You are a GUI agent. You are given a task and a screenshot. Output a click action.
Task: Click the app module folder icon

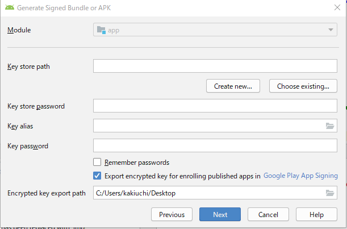pos(101,30)
